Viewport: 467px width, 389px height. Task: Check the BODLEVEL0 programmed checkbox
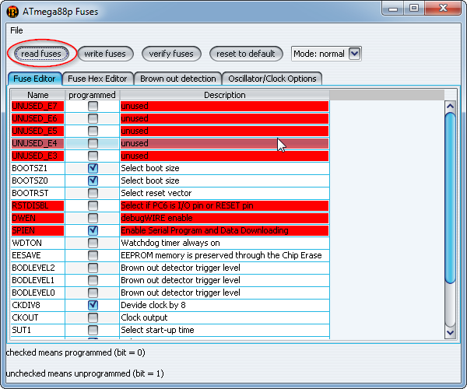(93, 293)
